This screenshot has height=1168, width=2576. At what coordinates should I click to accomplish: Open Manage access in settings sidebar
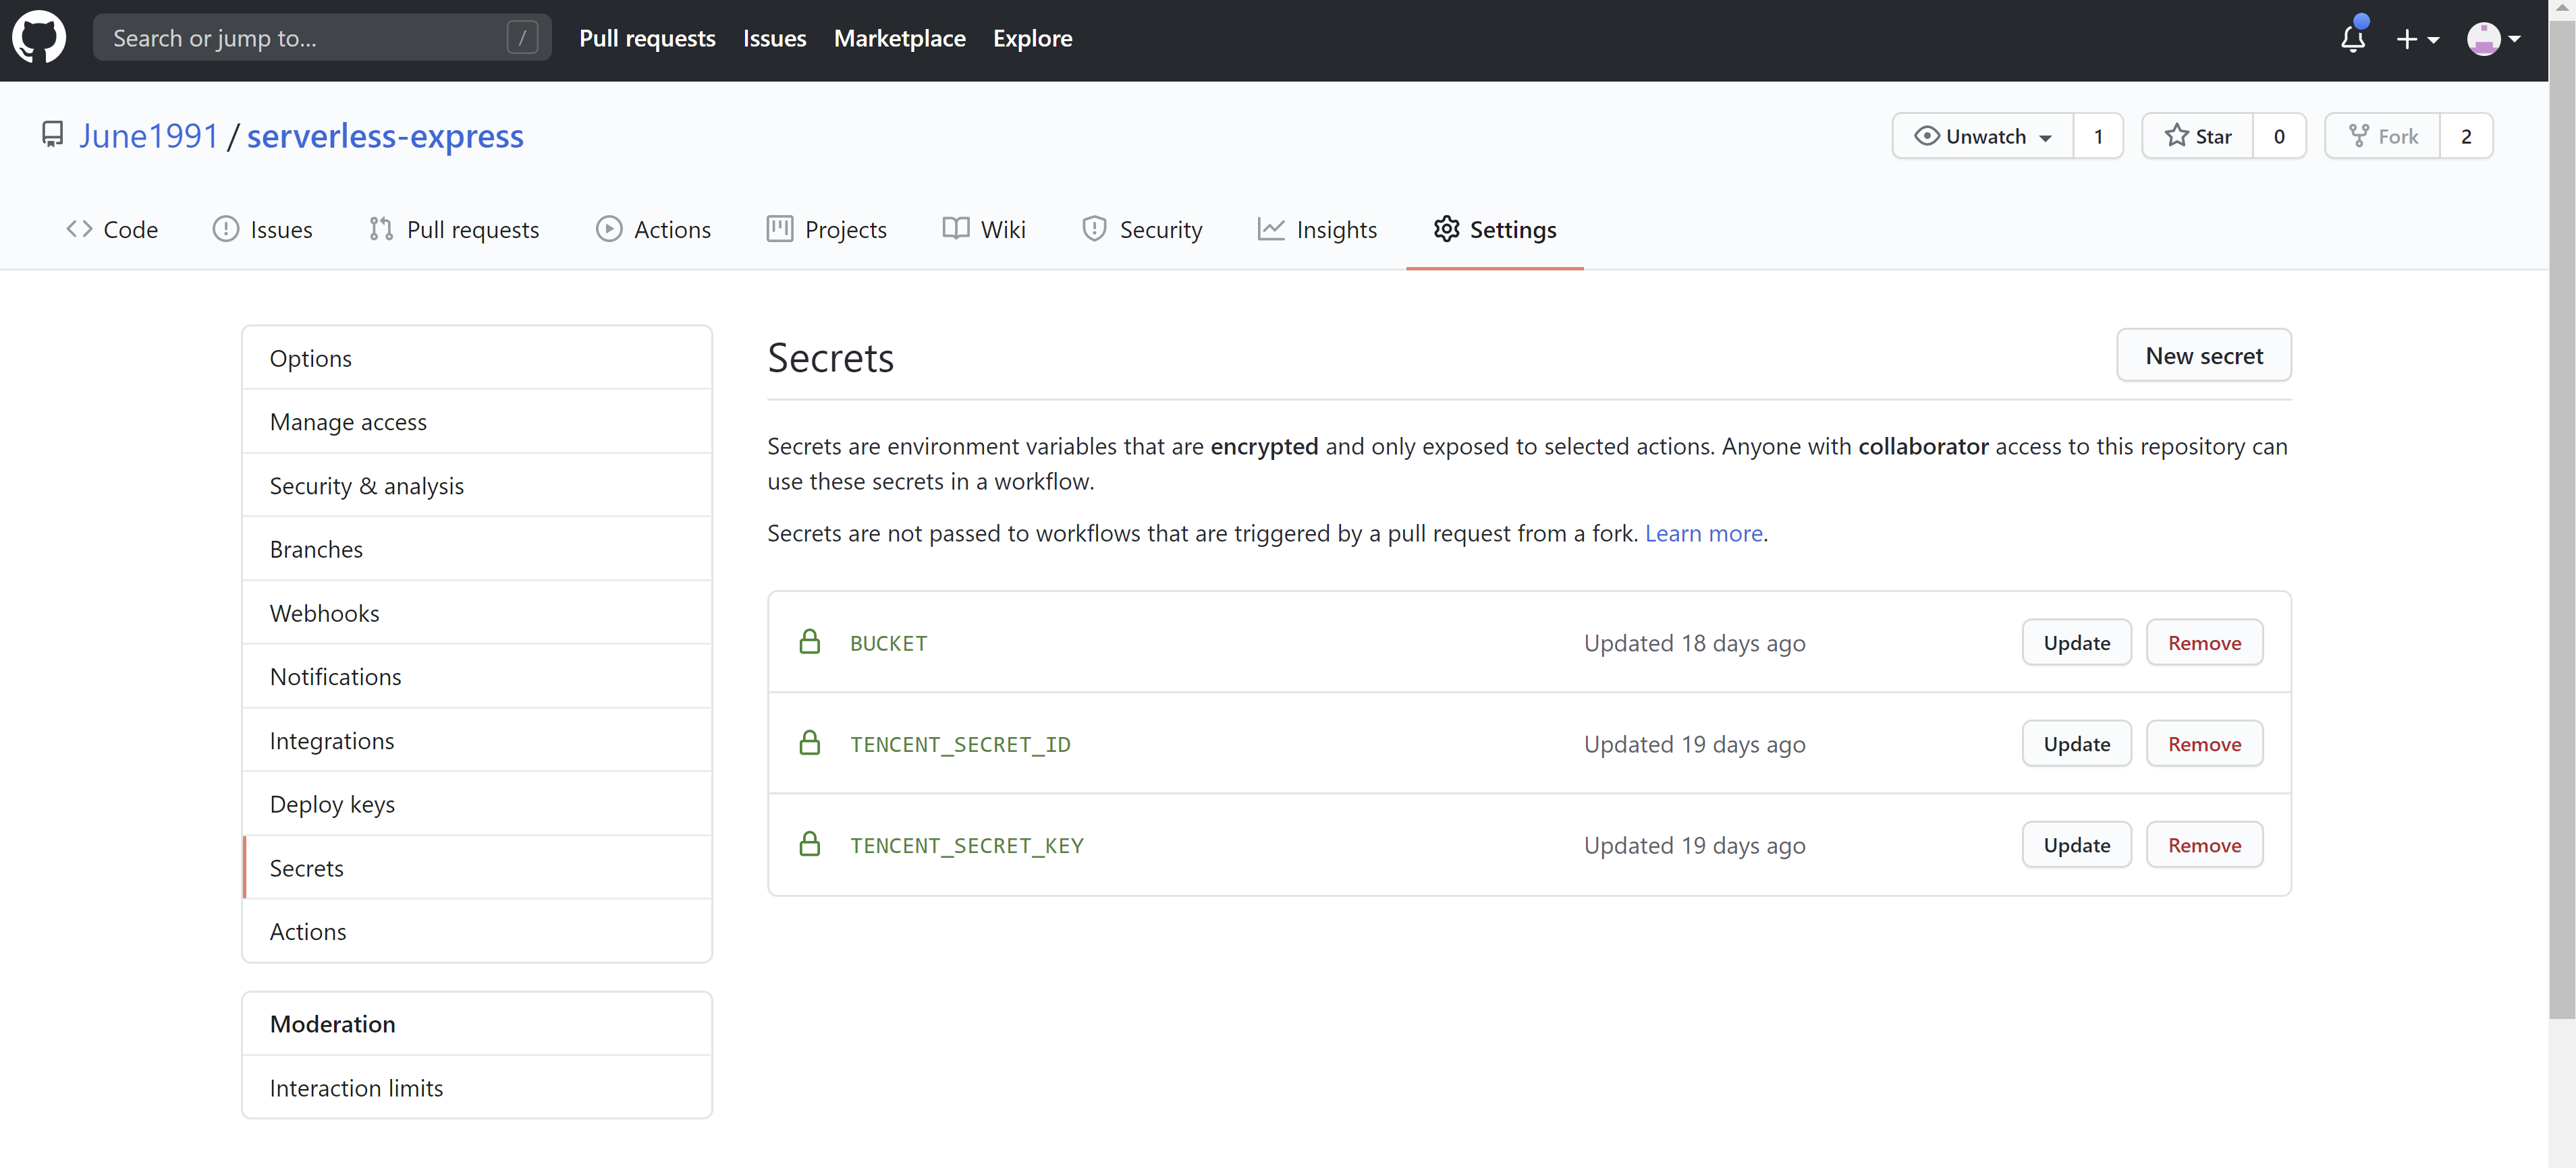[x=477, y=421]
